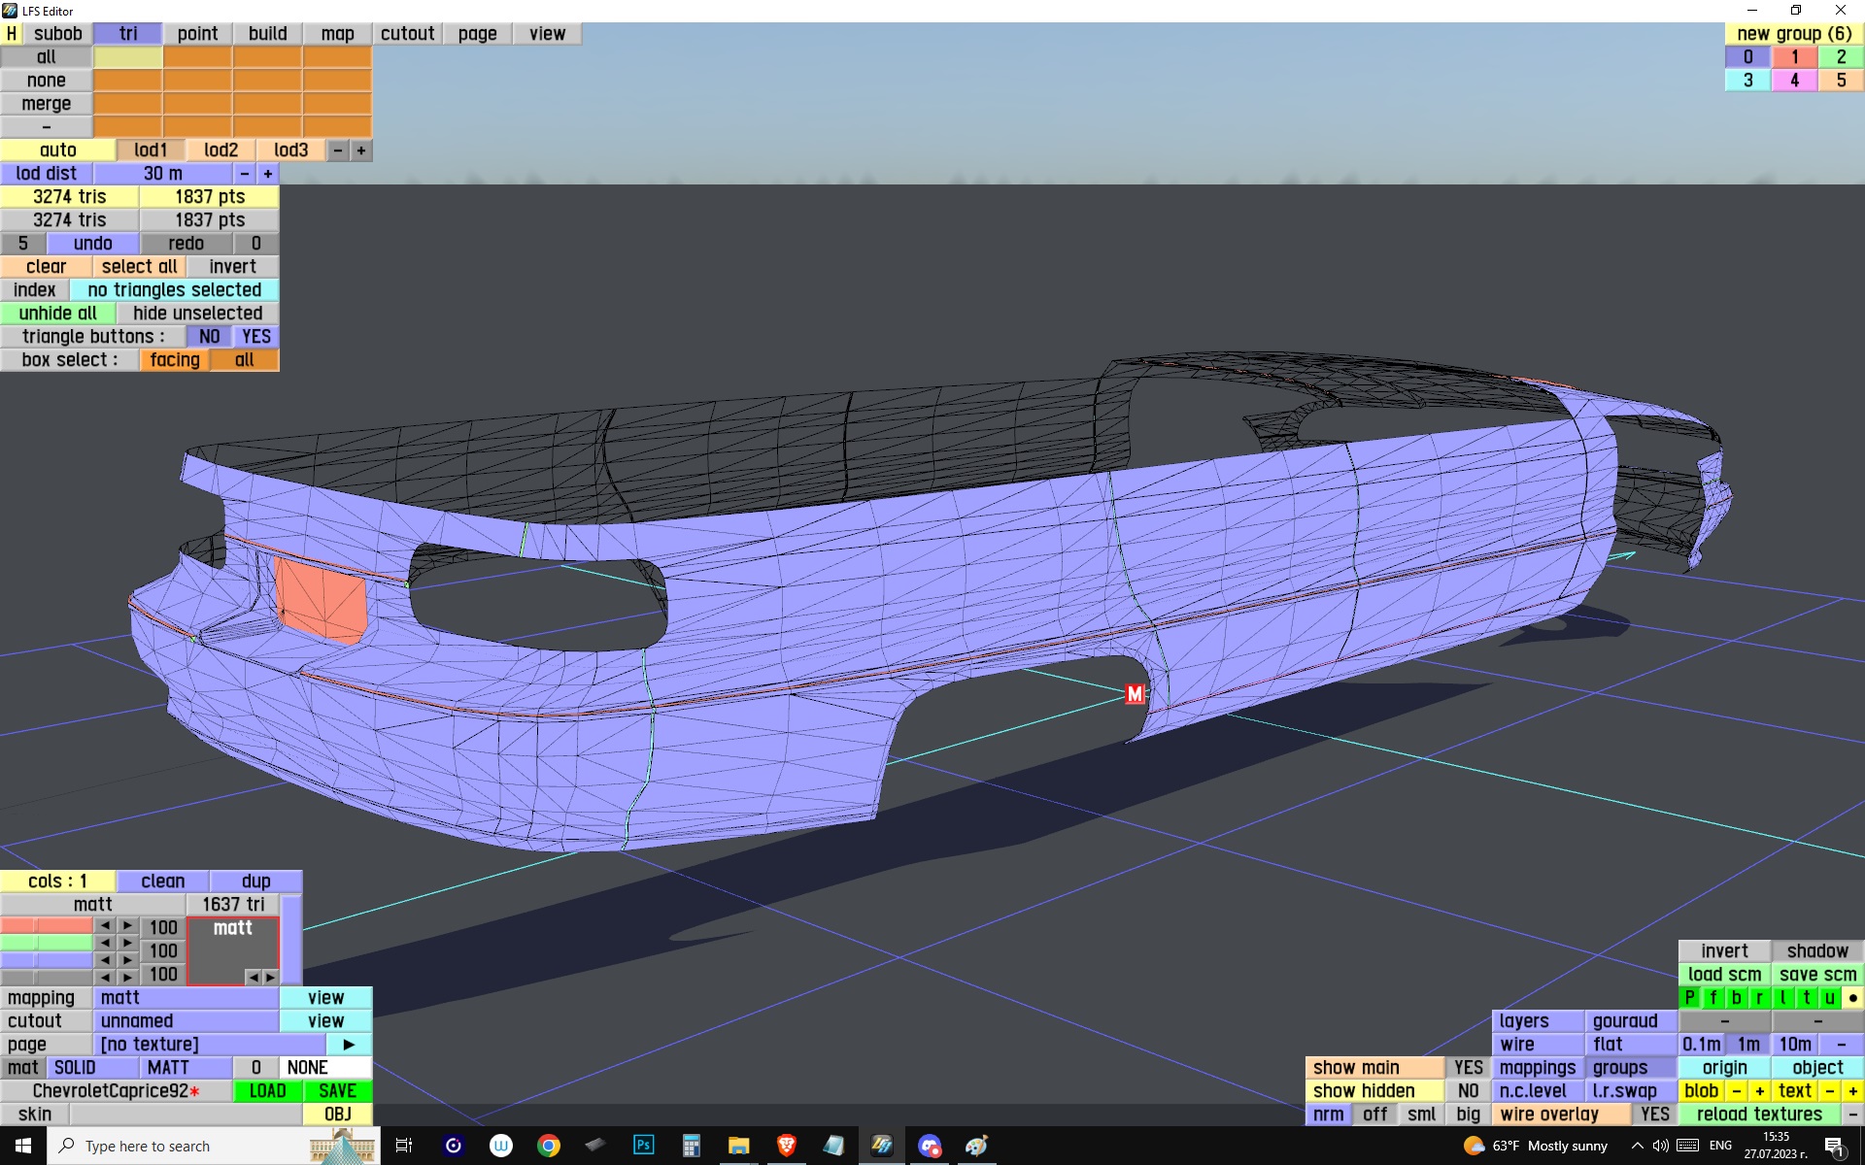The width and height of the screenshot is (1865, 1165).
Task: Click the P view preset button
Action: (x=1689, y=998)
